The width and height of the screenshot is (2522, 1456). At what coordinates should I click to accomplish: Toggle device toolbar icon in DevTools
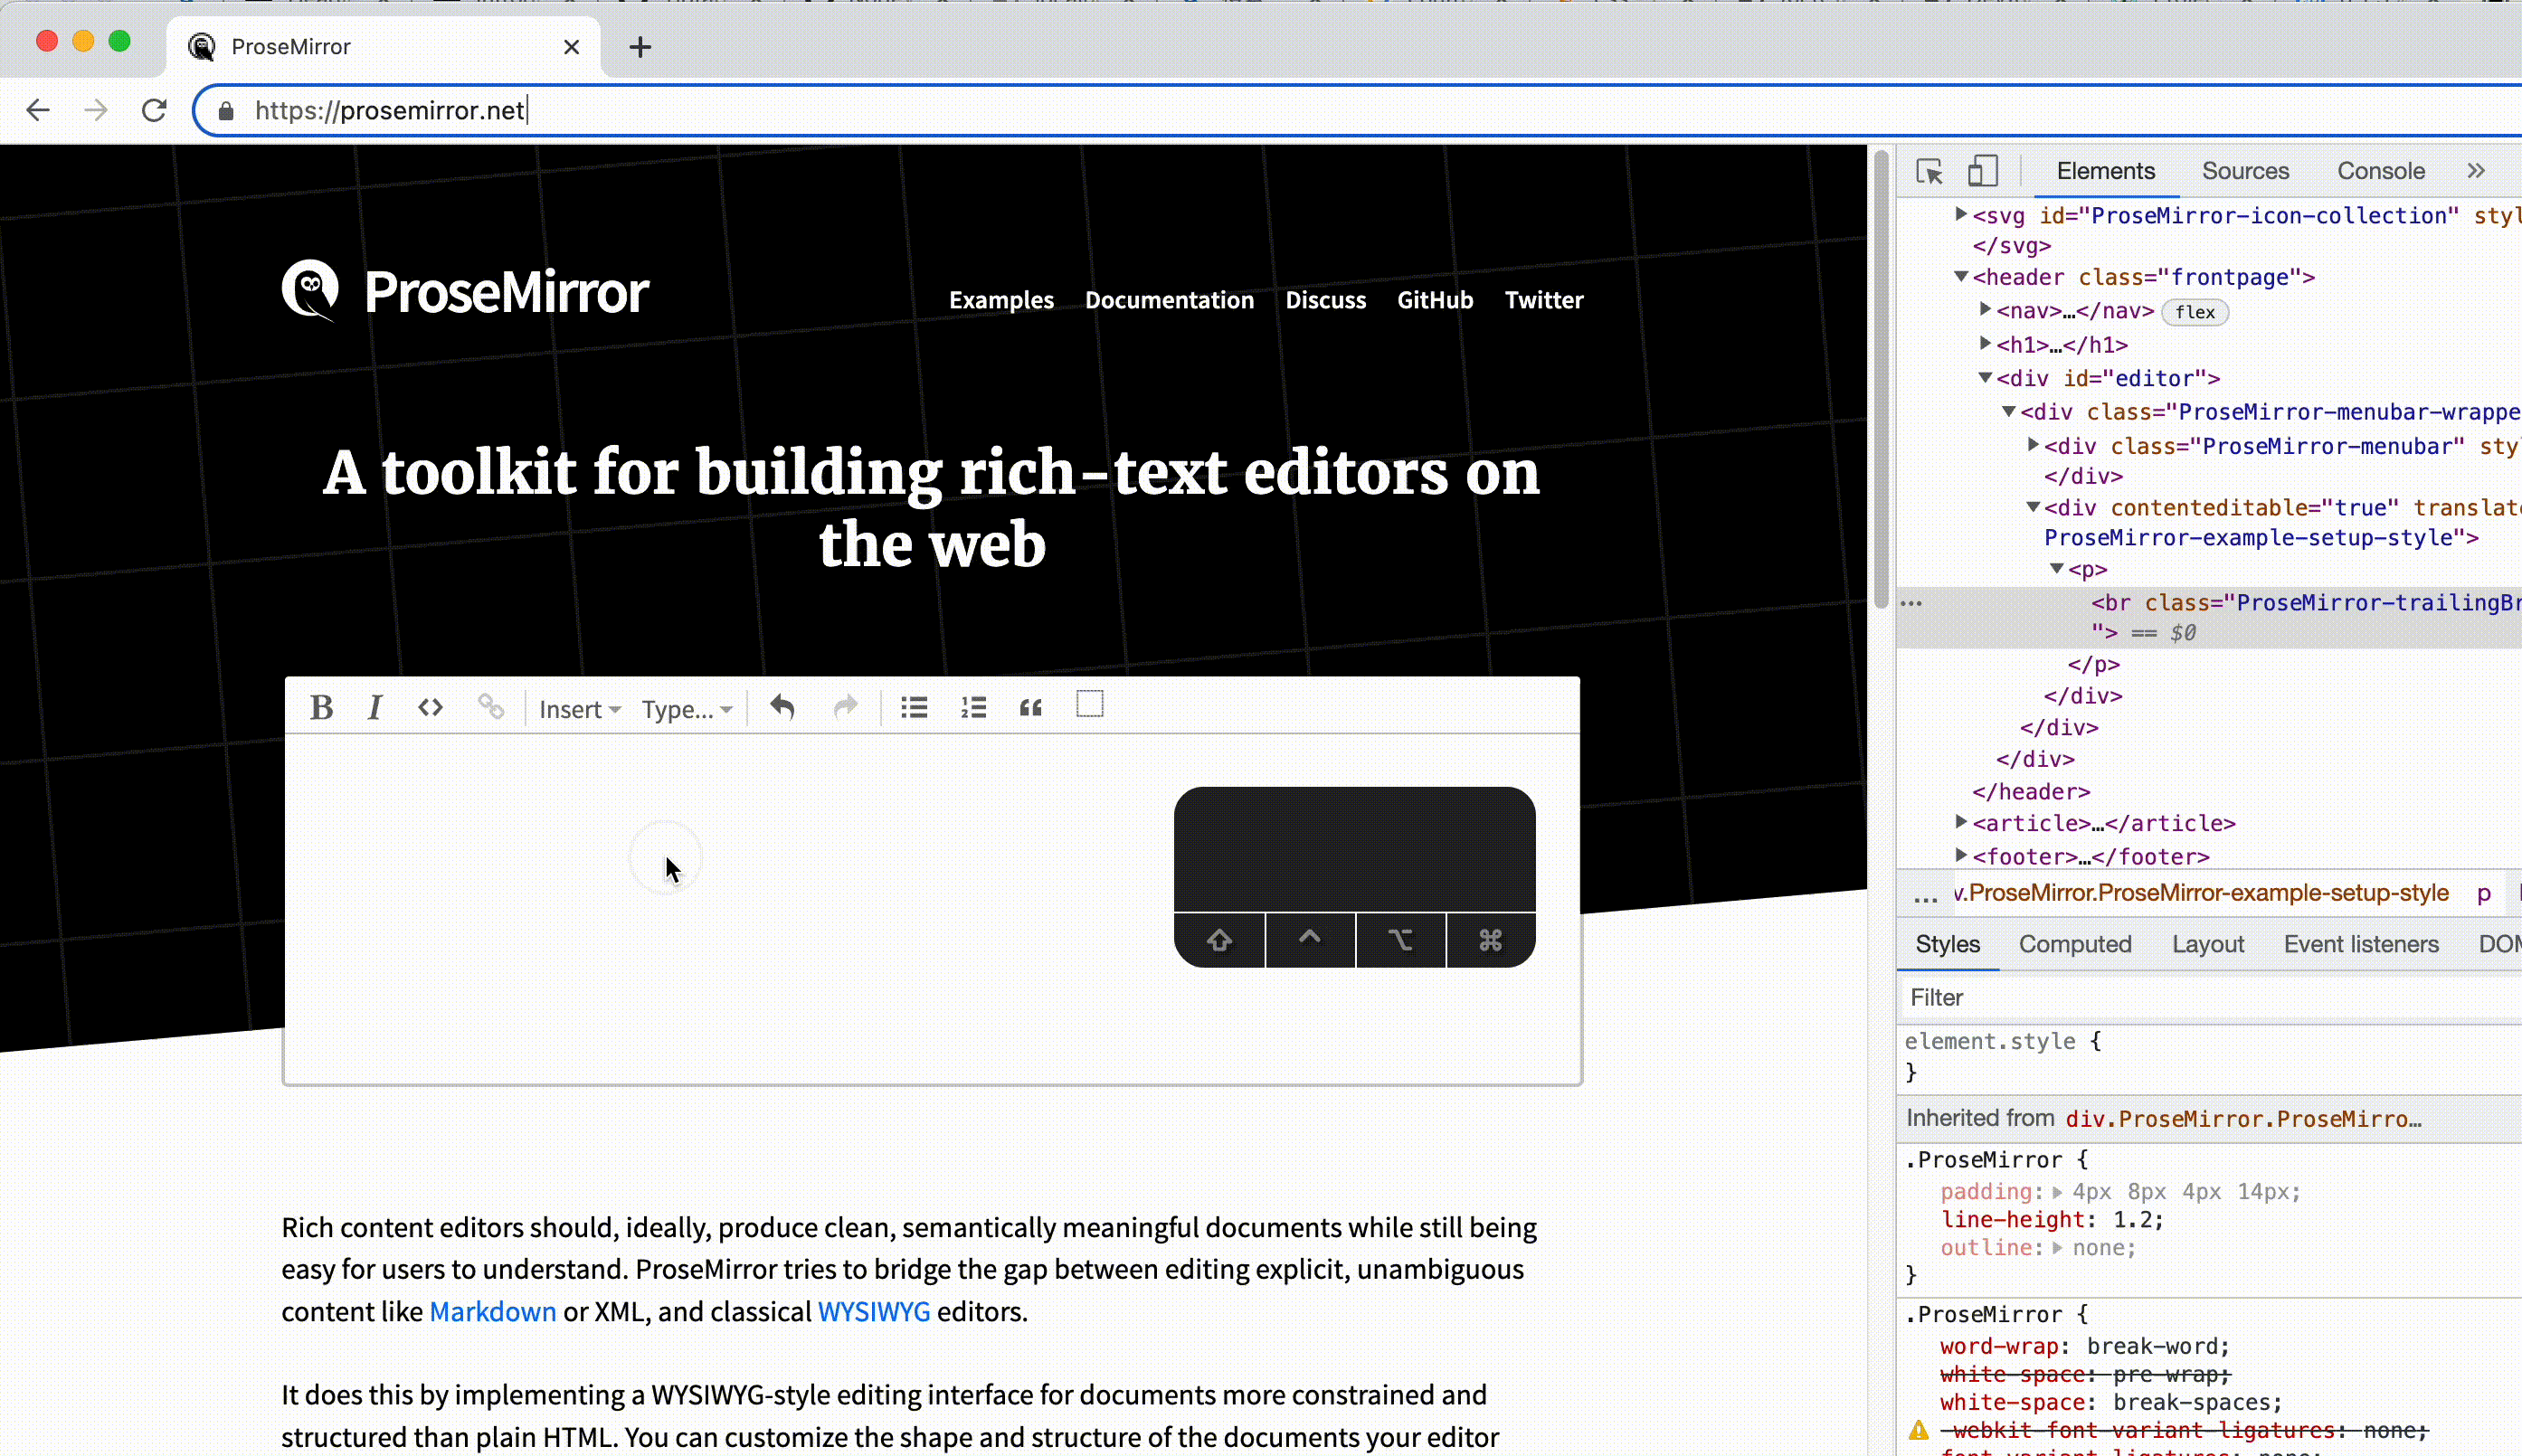[1983, 171]
